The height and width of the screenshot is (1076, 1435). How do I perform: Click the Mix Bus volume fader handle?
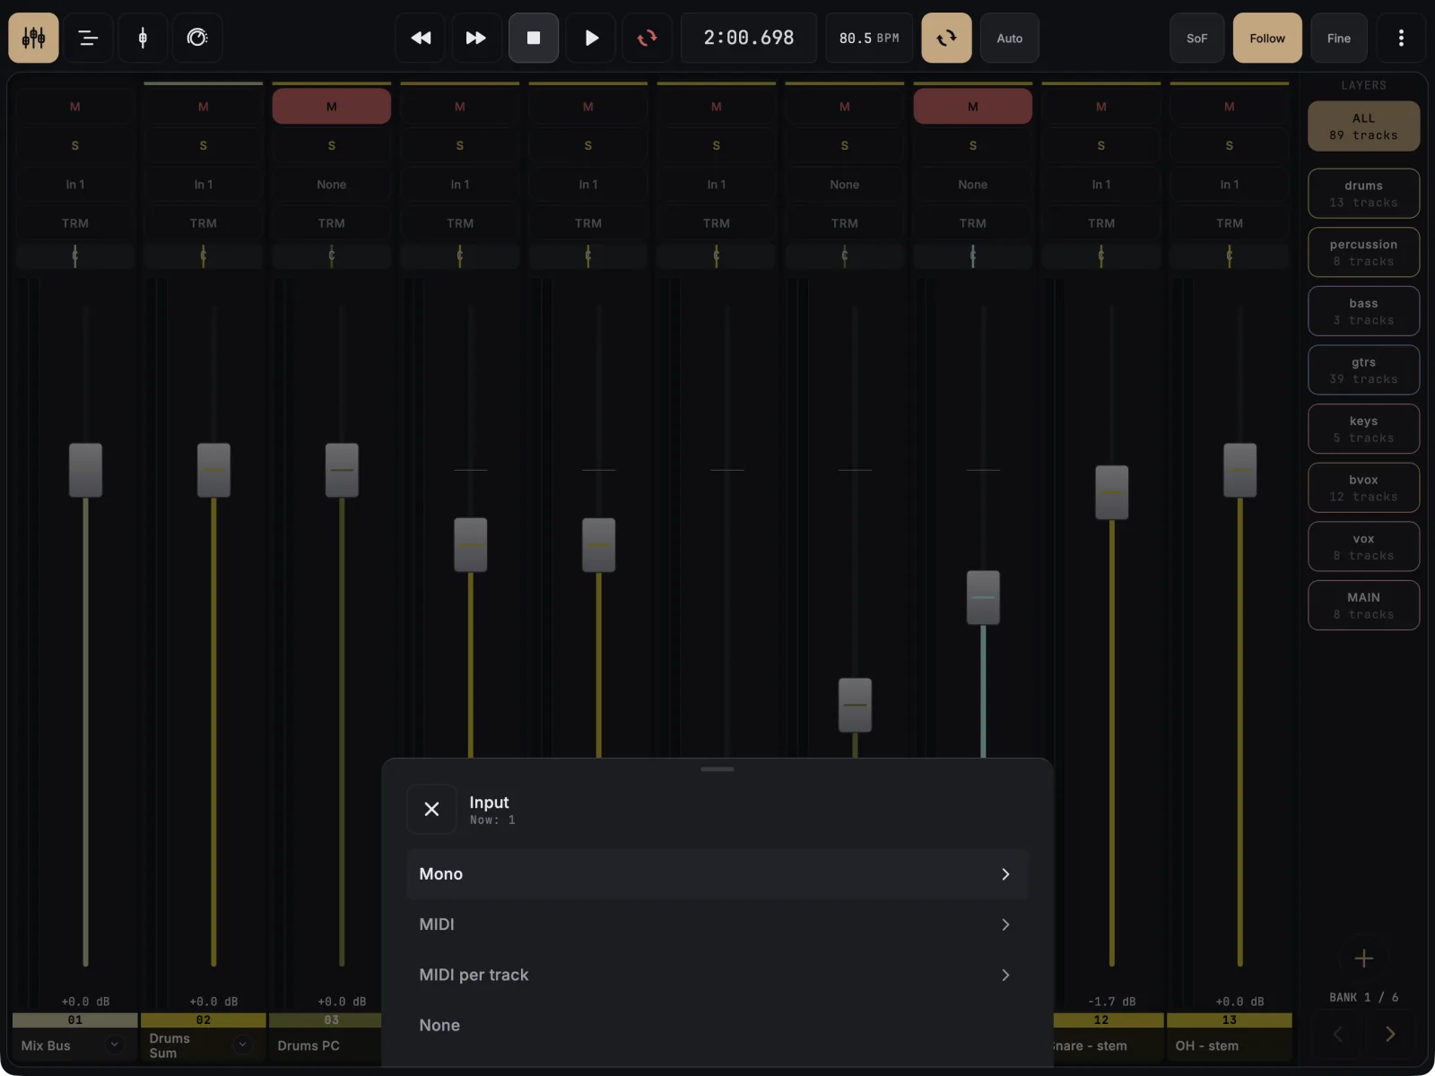pos(86,470)
